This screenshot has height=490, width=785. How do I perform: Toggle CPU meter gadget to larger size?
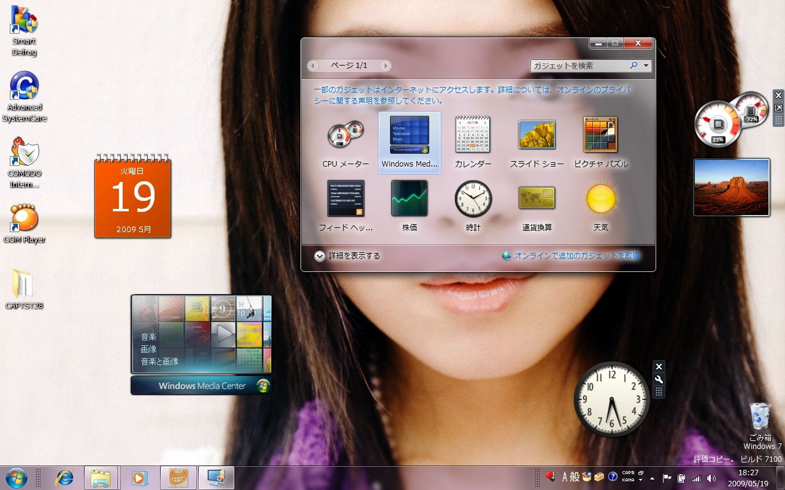click(778, 108)
